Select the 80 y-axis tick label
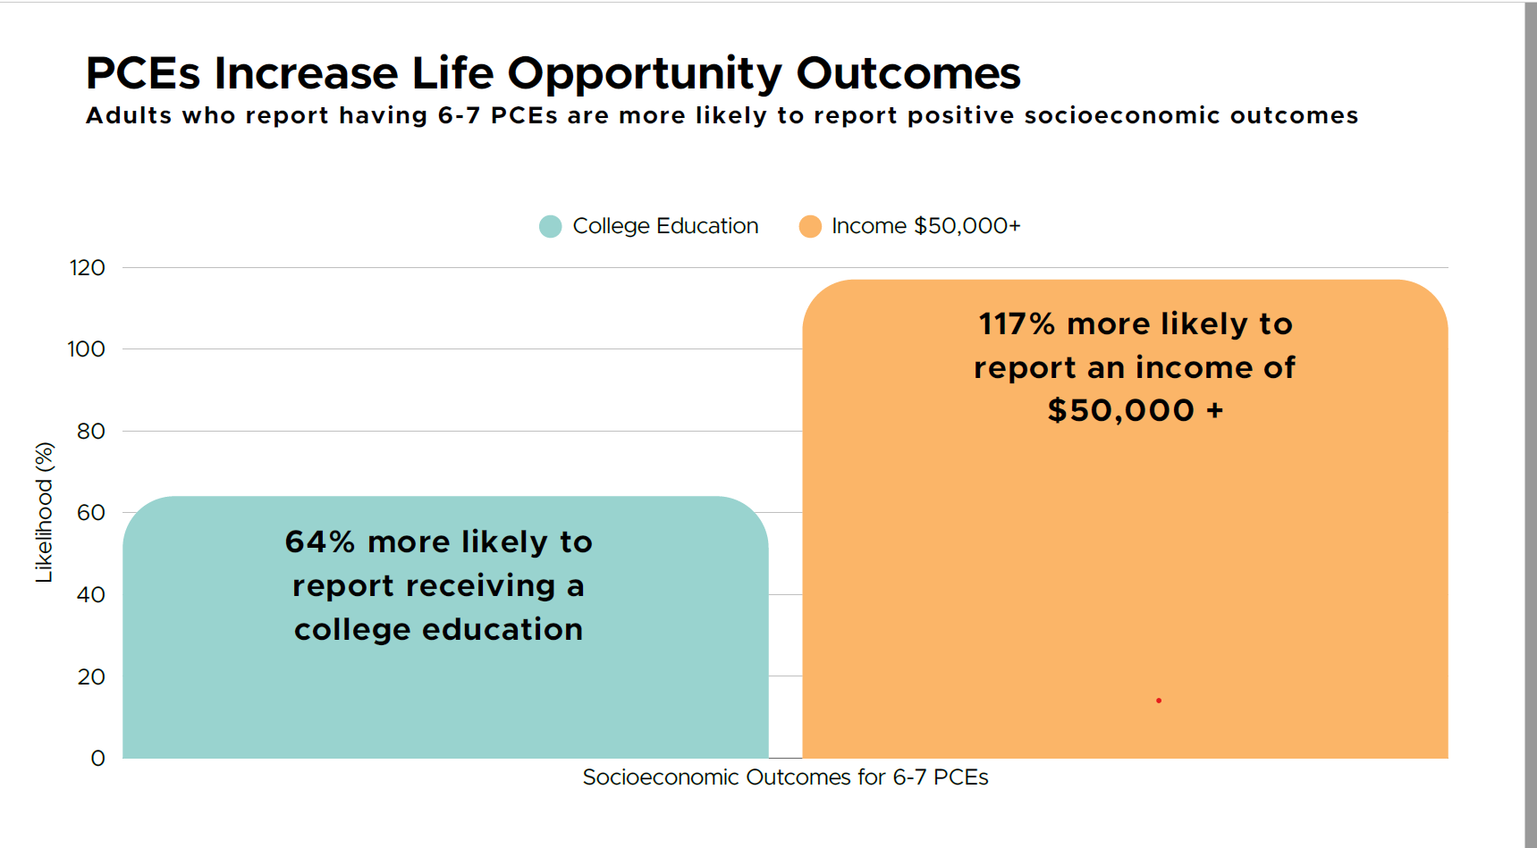 pos(91,432)
